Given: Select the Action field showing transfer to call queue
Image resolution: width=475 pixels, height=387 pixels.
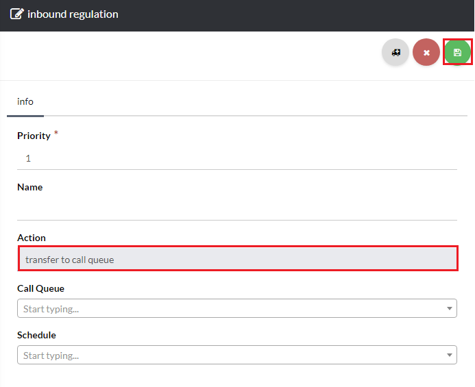Looking at the screenshot, I should tap(236, 260).
